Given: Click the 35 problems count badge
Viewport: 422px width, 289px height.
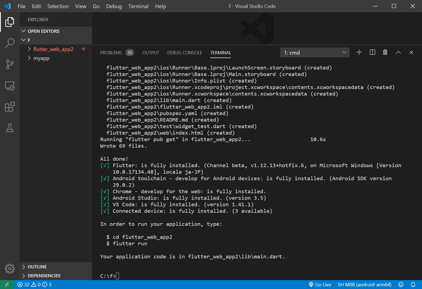Looking at the screenshot, I should tap(130, 53).
